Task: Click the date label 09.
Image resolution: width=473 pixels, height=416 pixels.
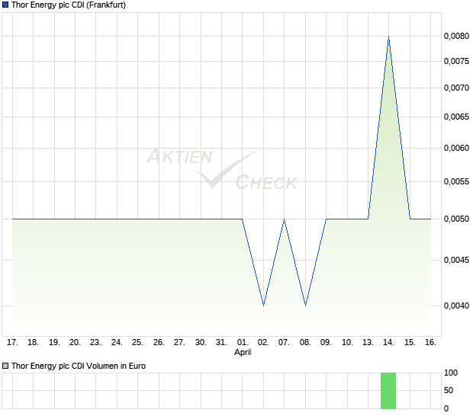Action: click(x=327, y=343)
